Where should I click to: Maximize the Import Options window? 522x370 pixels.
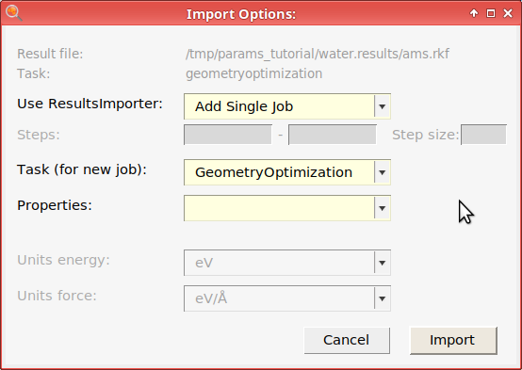(491, 13)
